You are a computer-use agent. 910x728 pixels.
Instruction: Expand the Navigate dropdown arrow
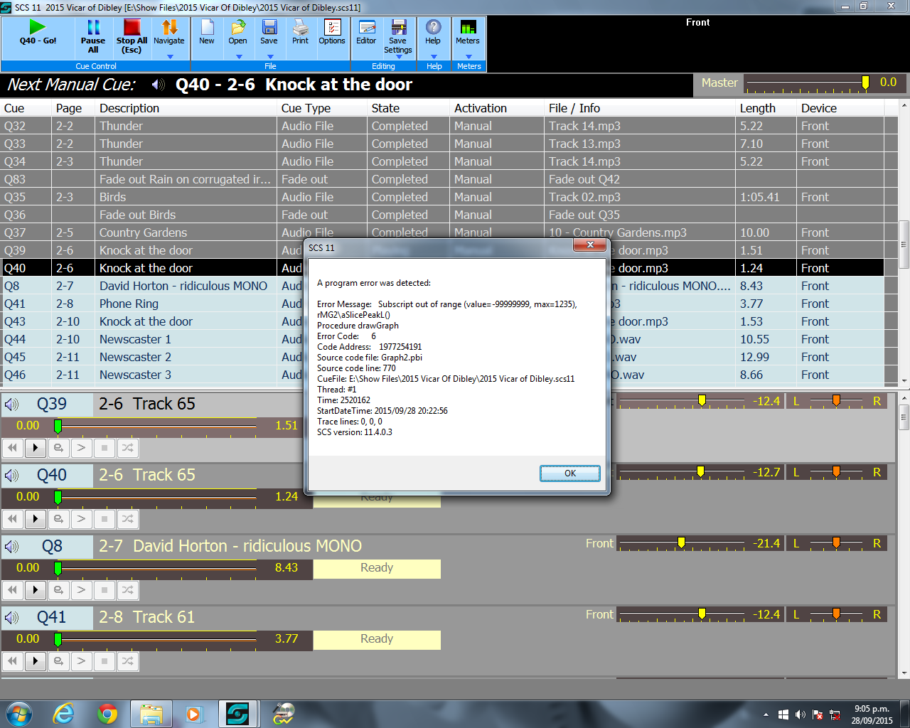[170, 57]
